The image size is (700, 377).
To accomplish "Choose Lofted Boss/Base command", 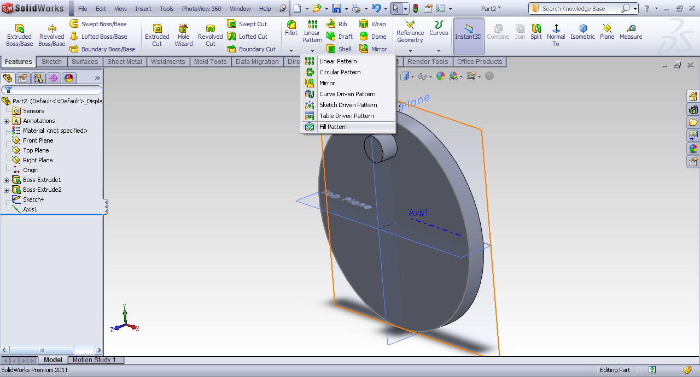I will click(x=98, y=37).
